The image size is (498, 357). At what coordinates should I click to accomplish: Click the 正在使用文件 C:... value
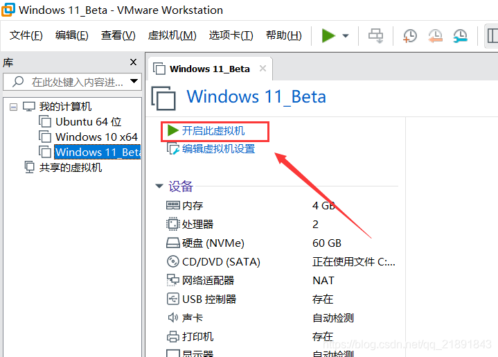pyautogui.click(x=354, y=262)
